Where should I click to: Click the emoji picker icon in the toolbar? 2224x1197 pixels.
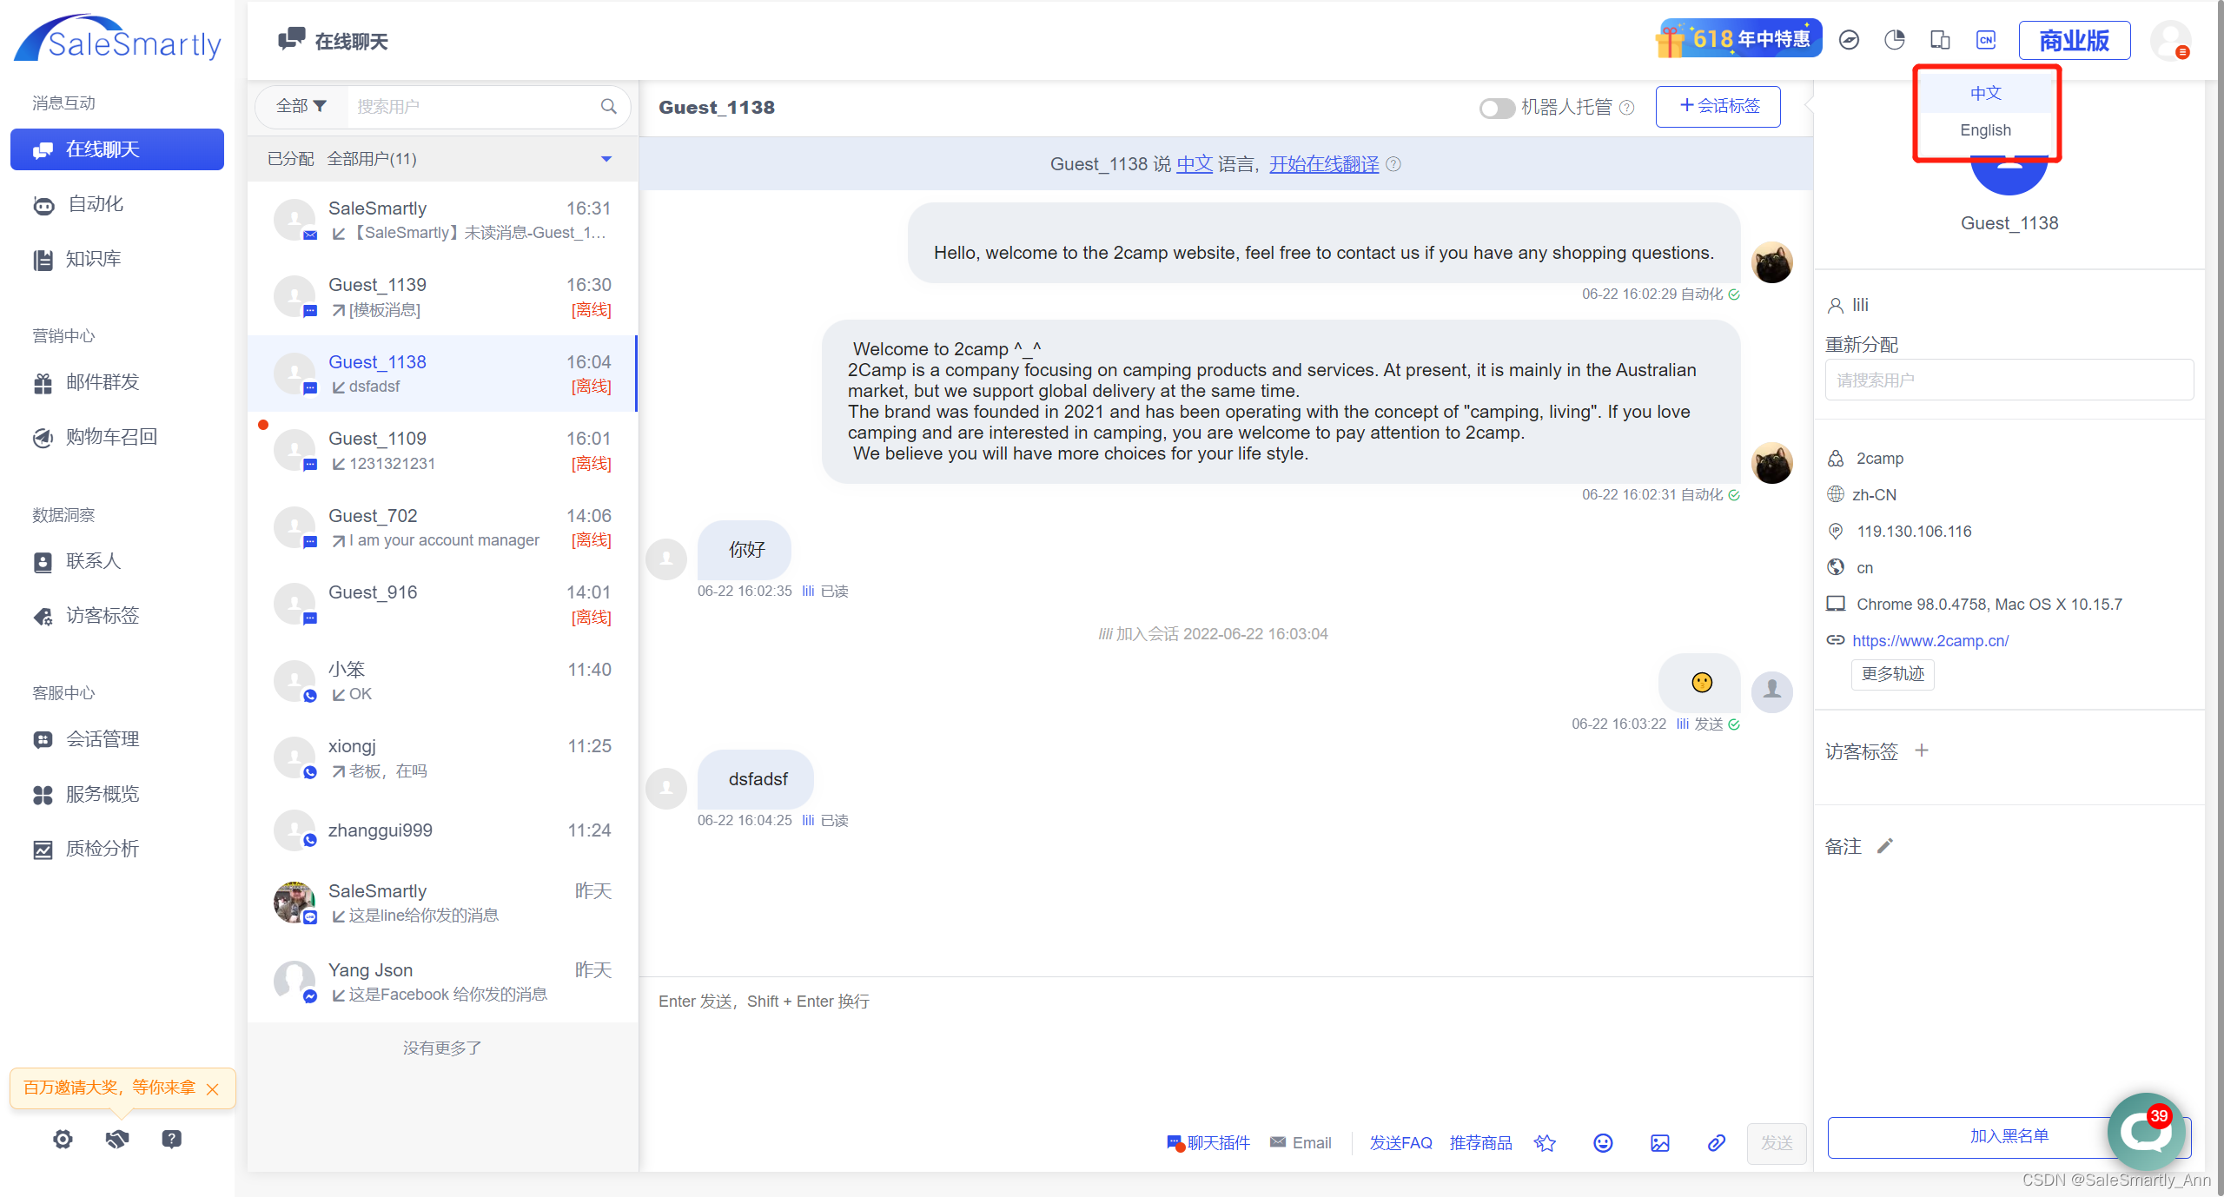(x=1603, y=1143)
